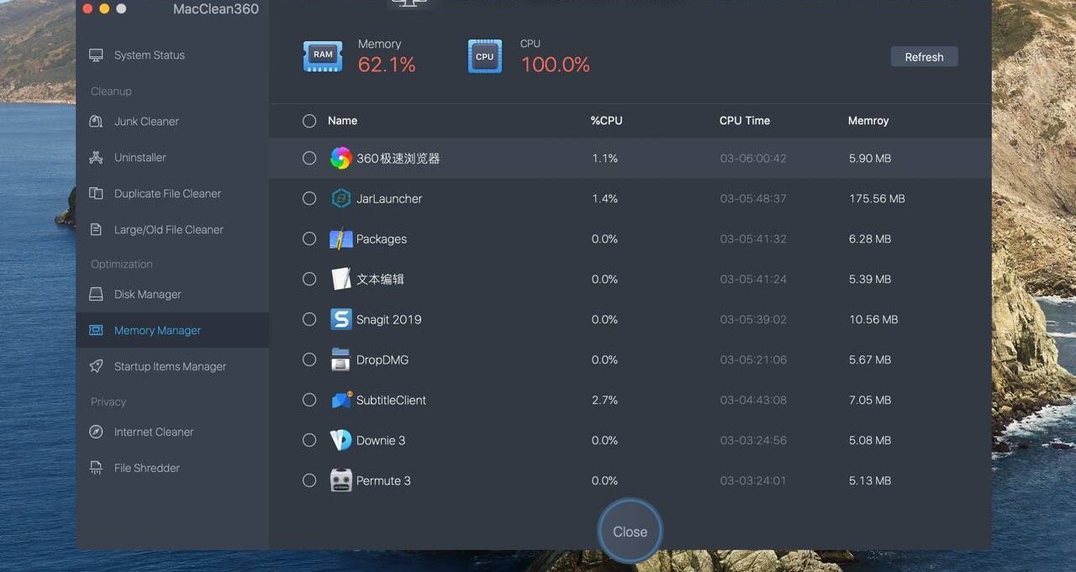Open Startup Items Manager
This screenshot has width=1076, height=572.
point(170,367)
